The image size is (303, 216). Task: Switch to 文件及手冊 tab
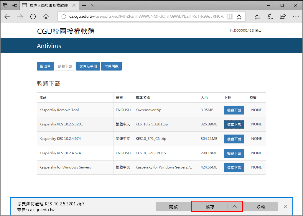[x=88, y=66]
